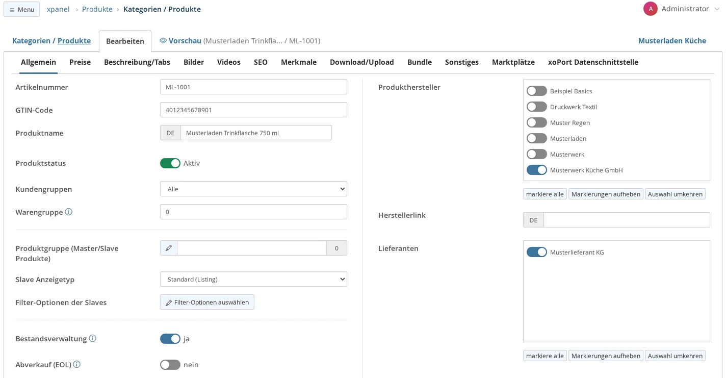Click the xpanel breadcrumb link
726x378 pixels.
coord(58,9)
